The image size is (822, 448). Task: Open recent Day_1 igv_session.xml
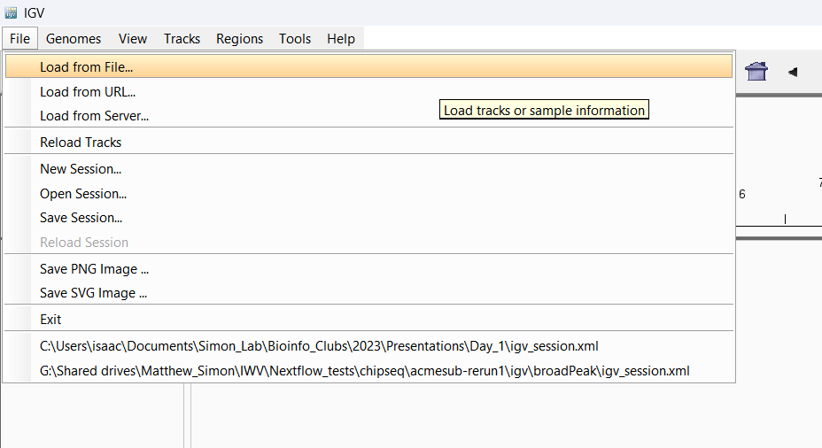[x=368, y=346]
